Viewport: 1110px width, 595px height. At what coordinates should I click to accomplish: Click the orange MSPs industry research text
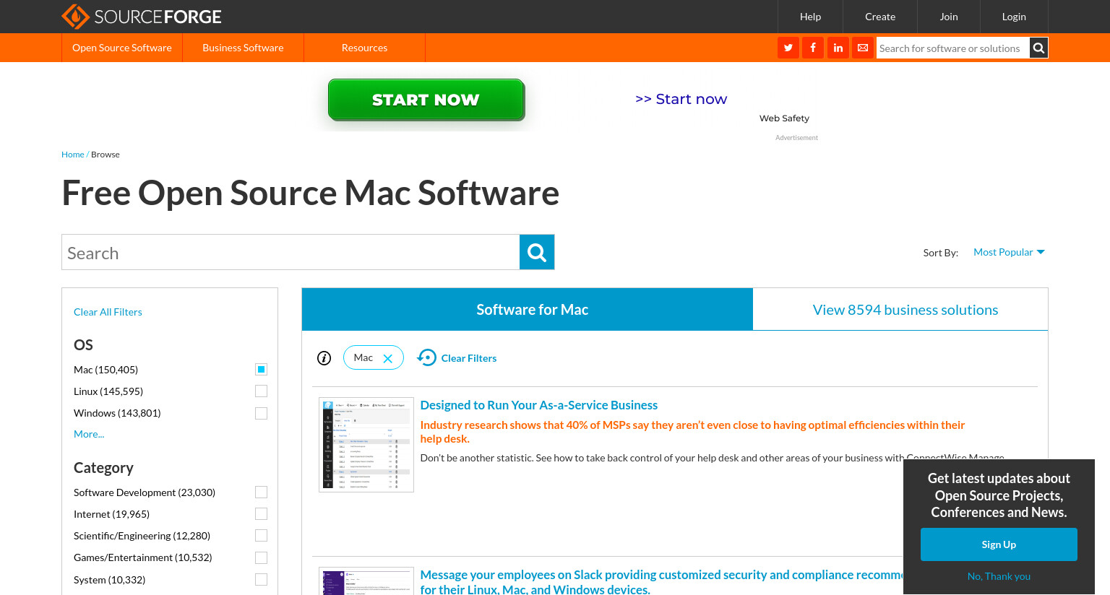tap(692, 432)
